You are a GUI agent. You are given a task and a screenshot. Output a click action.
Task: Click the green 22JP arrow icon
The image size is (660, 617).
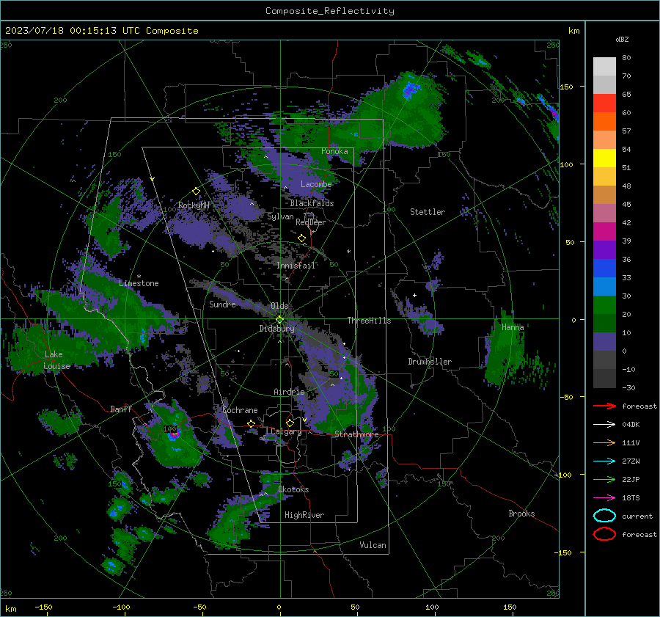pyautogui.click(x=604, y=479)
